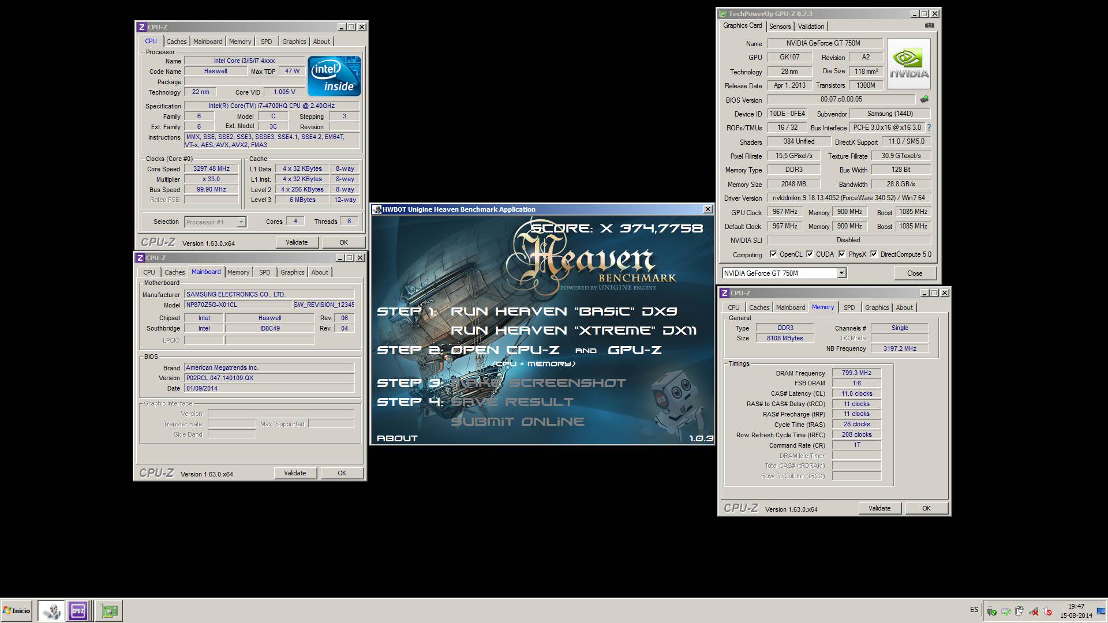Switch to the Validation tab in GPU-Z
1108x623 pixels.
click(811, 27)
